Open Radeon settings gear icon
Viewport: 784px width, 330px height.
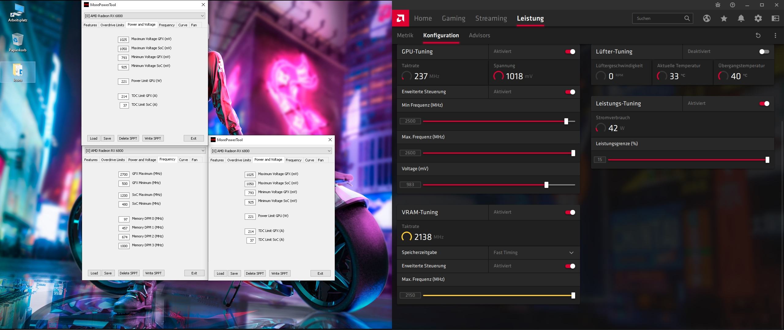coord(758,18)
